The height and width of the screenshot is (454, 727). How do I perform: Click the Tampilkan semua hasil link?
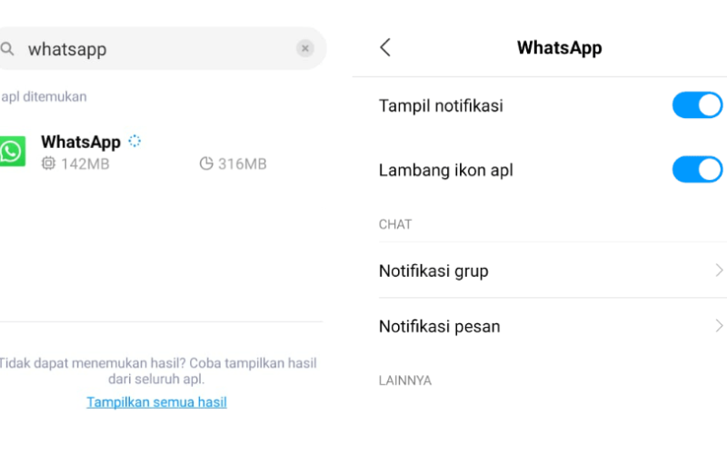(x=156, y=402)
